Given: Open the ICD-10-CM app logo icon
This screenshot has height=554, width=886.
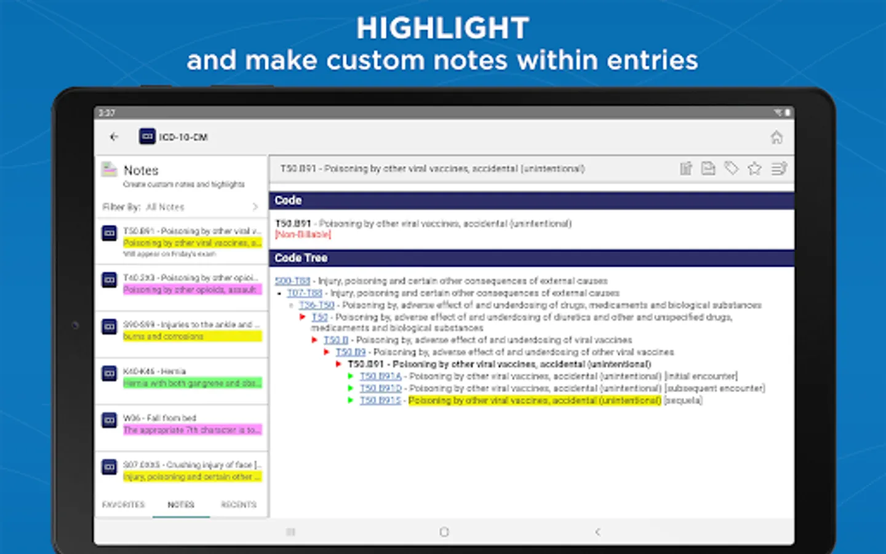Looking at the screenshot, I should 147,137.
